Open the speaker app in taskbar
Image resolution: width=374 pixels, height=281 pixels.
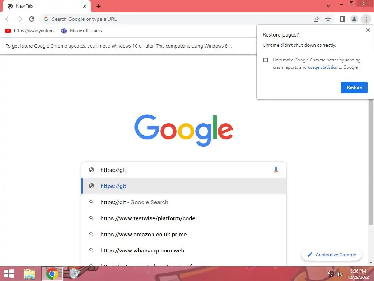(75, 274)
